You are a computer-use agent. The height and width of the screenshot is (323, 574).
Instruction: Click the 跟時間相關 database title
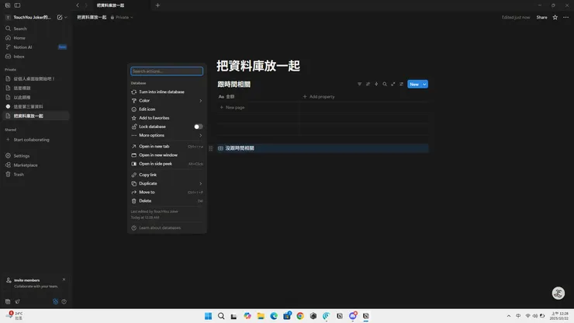pyautogui.click(x=234, y=85)
